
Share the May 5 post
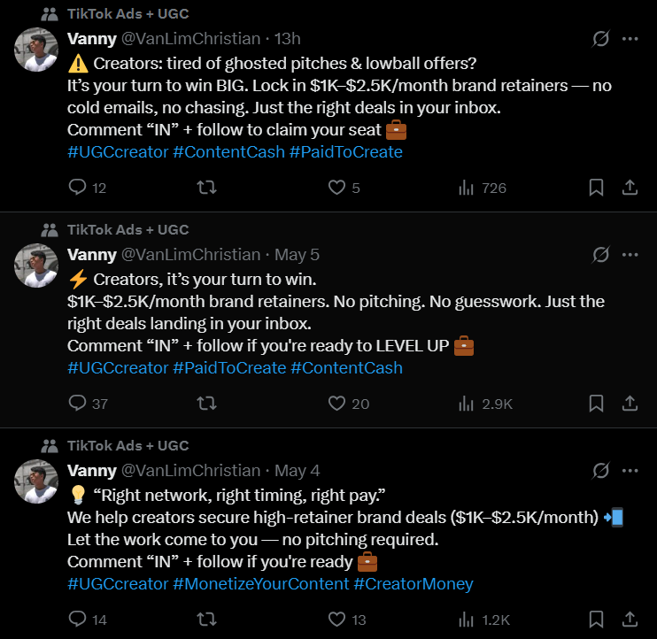630,404
